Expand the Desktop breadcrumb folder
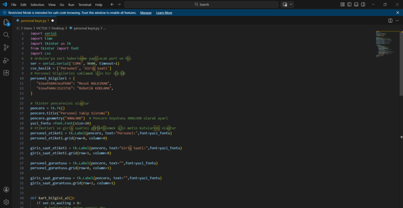Viewport: 403px width, 208px height. pyautogui.click(x=57, y=28)
